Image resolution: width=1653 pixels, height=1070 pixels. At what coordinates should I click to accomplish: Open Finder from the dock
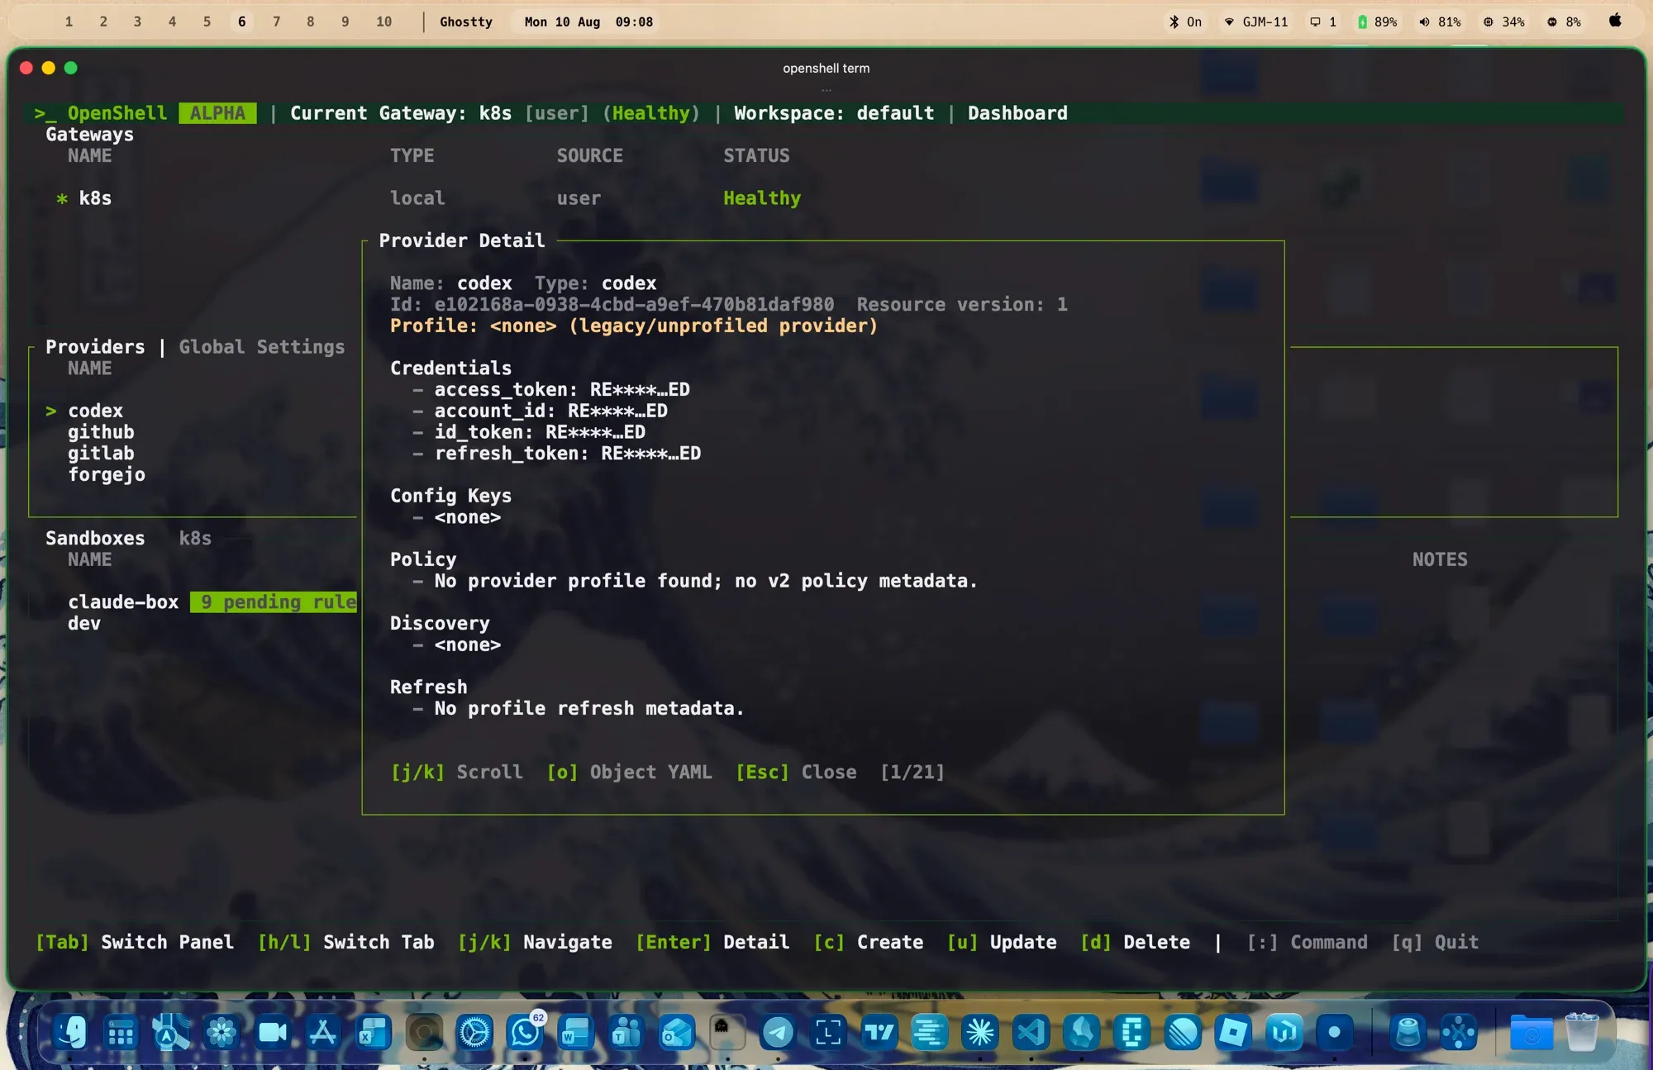point(71,1032)
